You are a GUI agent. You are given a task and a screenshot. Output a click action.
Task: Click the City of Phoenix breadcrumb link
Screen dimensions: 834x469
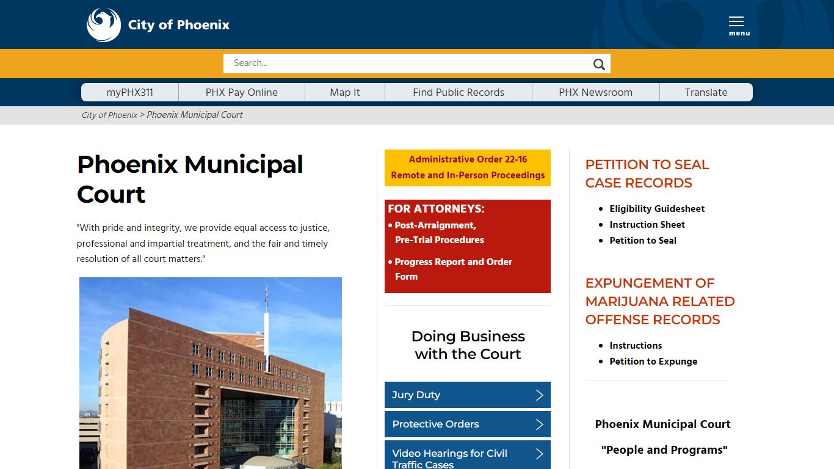coord(109,115)
